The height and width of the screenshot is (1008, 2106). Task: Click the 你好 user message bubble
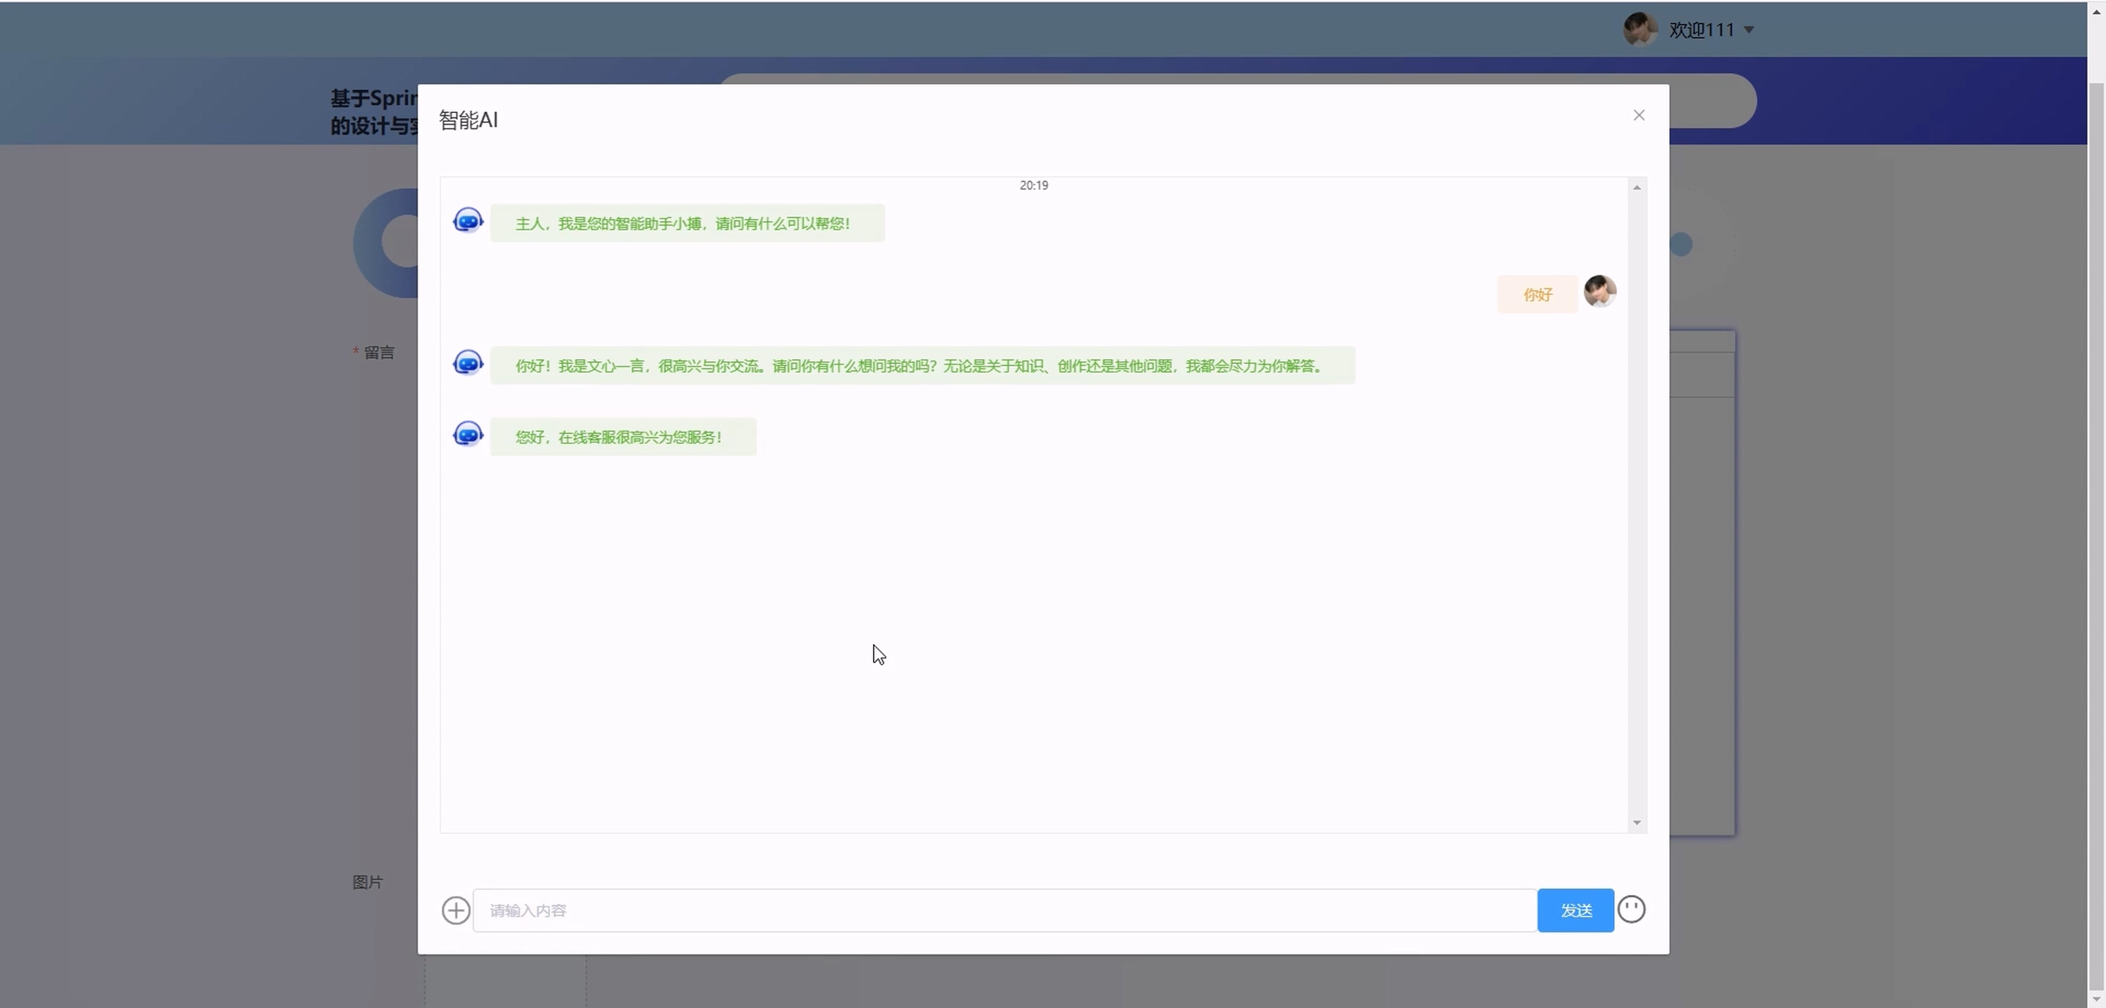coord(1537,294)
